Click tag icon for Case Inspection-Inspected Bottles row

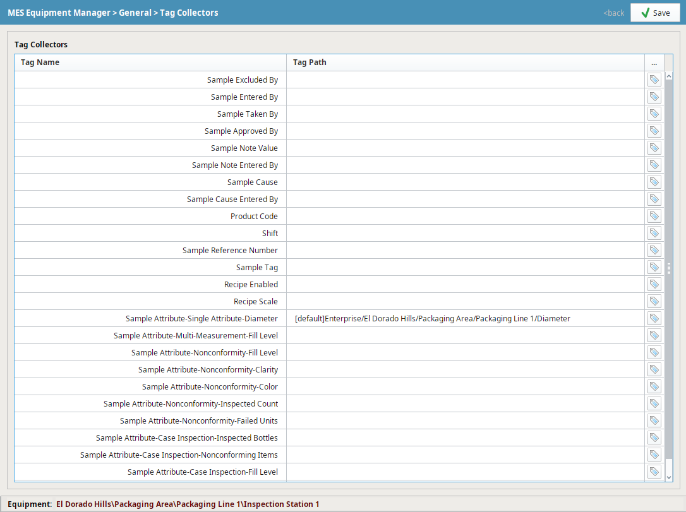(654, 438)
